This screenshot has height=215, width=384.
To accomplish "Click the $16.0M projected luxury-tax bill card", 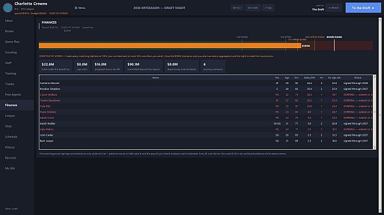I will coord(107,66).
